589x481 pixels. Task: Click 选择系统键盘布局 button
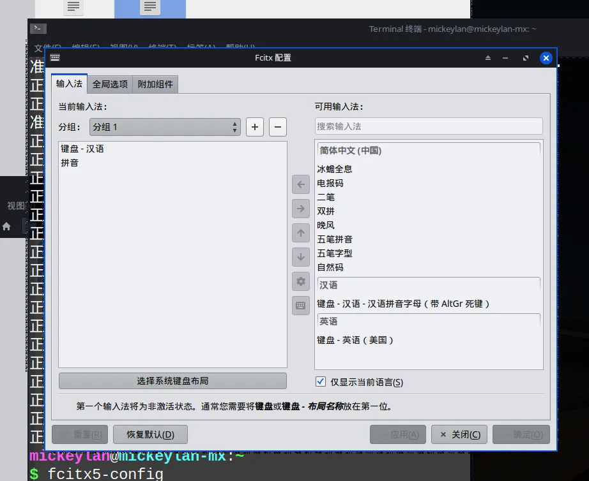click(172, 381)
